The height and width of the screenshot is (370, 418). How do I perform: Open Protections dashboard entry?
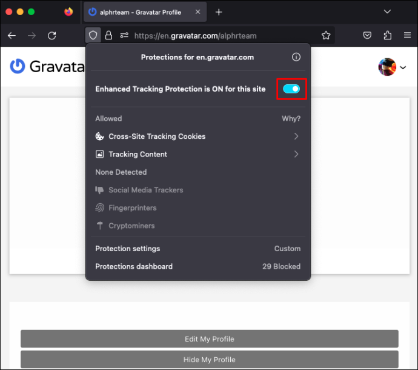tap(198, 266)
